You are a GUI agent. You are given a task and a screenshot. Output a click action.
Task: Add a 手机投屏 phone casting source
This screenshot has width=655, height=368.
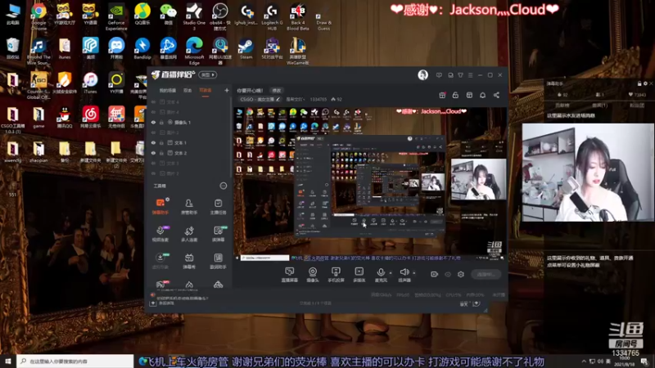[336, 275]
